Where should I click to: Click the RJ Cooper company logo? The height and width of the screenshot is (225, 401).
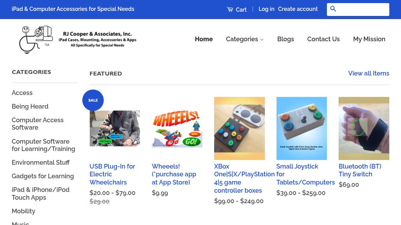[x=77, y=39]
